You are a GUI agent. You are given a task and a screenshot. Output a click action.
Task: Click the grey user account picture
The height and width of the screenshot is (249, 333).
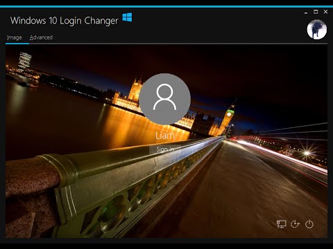(164, 99)
